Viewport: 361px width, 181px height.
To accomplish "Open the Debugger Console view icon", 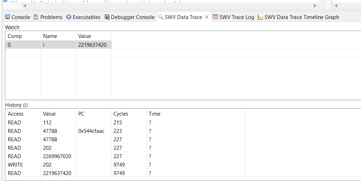I will click(107, 17).
